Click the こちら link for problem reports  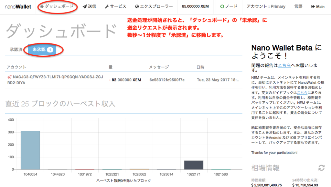(284, 65)
